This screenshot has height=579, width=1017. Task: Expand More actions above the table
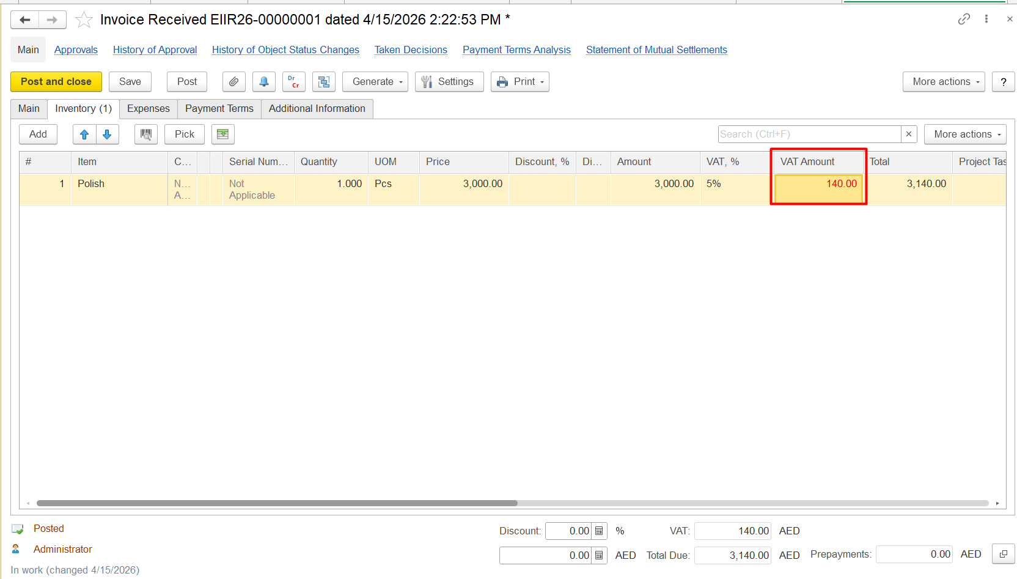point(964,135)
